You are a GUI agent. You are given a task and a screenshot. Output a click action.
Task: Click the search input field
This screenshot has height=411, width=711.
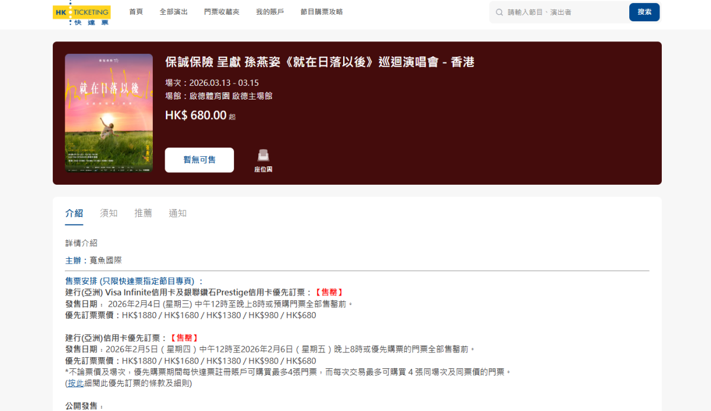[x=563, y=12]
